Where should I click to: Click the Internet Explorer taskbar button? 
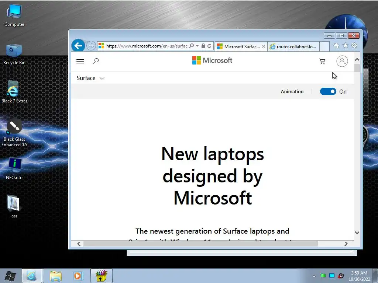32,276
